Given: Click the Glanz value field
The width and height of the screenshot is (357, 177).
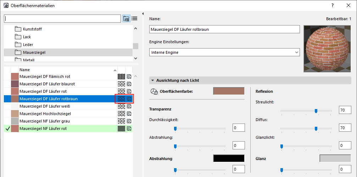Looking at the screenshot, I should click(345, 169).
